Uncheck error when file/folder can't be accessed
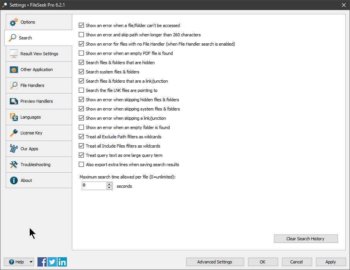 (81, 25)
